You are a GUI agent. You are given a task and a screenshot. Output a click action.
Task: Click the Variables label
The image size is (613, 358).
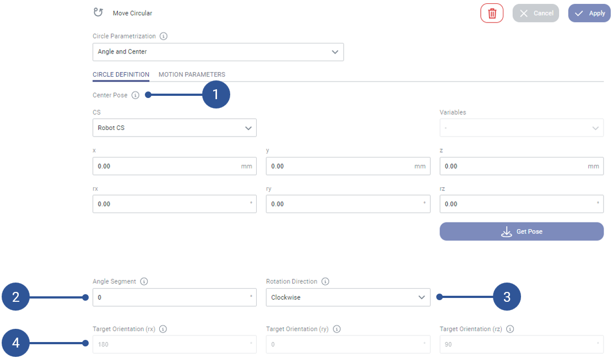[x=453, y=112]
